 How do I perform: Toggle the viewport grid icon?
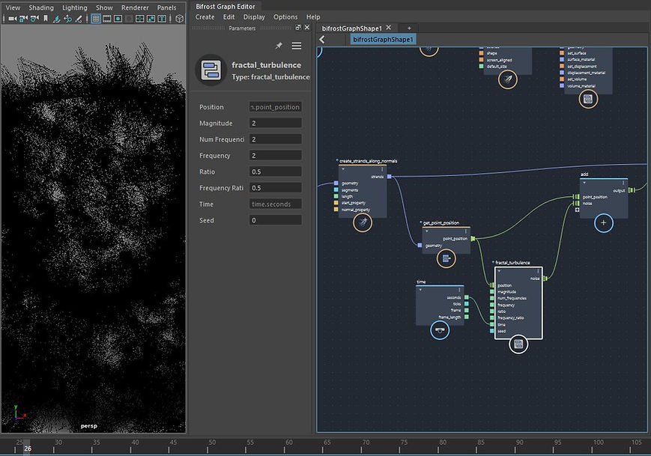[96, 19]
